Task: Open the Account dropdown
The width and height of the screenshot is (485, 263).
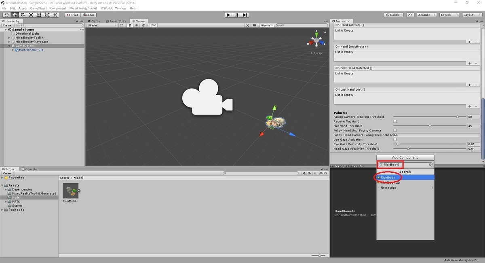Action: 427,15
